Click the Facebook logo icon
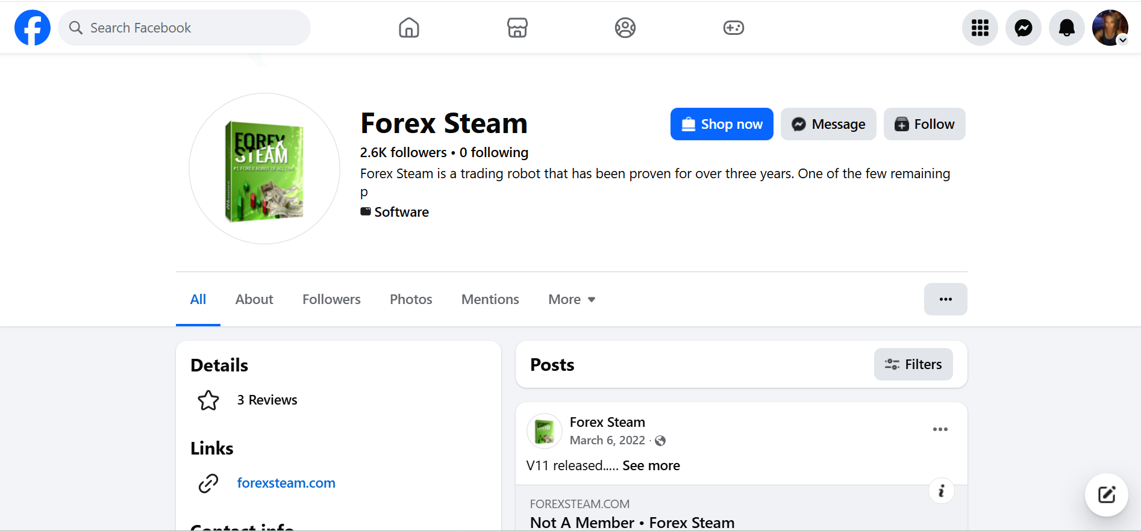This screenshot has height=531, width=1141. [x=33, y=28]
